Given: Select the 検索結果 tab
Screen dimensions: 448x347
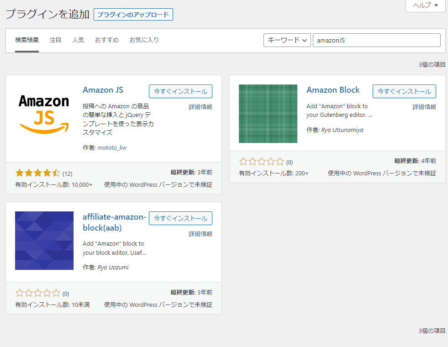Looking at the screenshot, I should click(x=27, y=40).
